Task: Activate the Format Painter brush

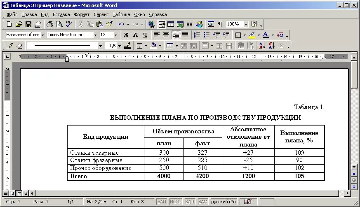Action: coord(109,24)
